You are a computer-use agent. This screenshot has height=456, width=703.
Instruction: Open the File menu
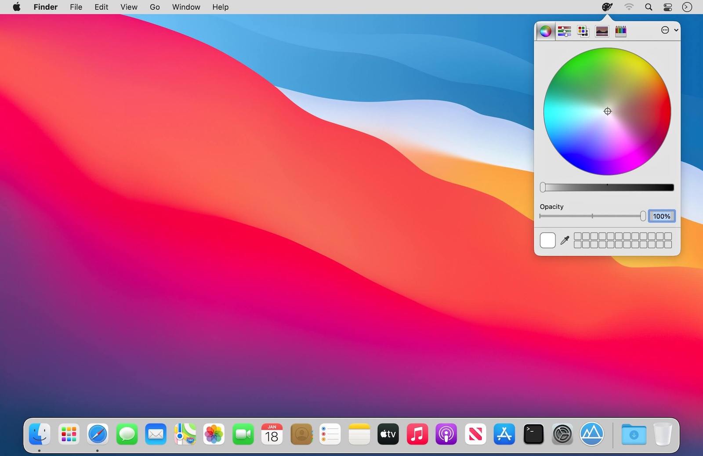click(76, 7)
